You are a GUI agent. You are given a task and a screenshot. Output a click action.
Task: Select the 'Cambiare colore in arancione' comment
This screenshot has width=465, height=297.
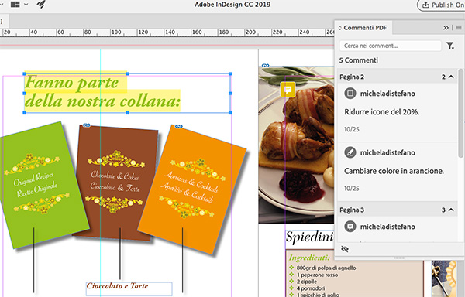tap(398, 172)
